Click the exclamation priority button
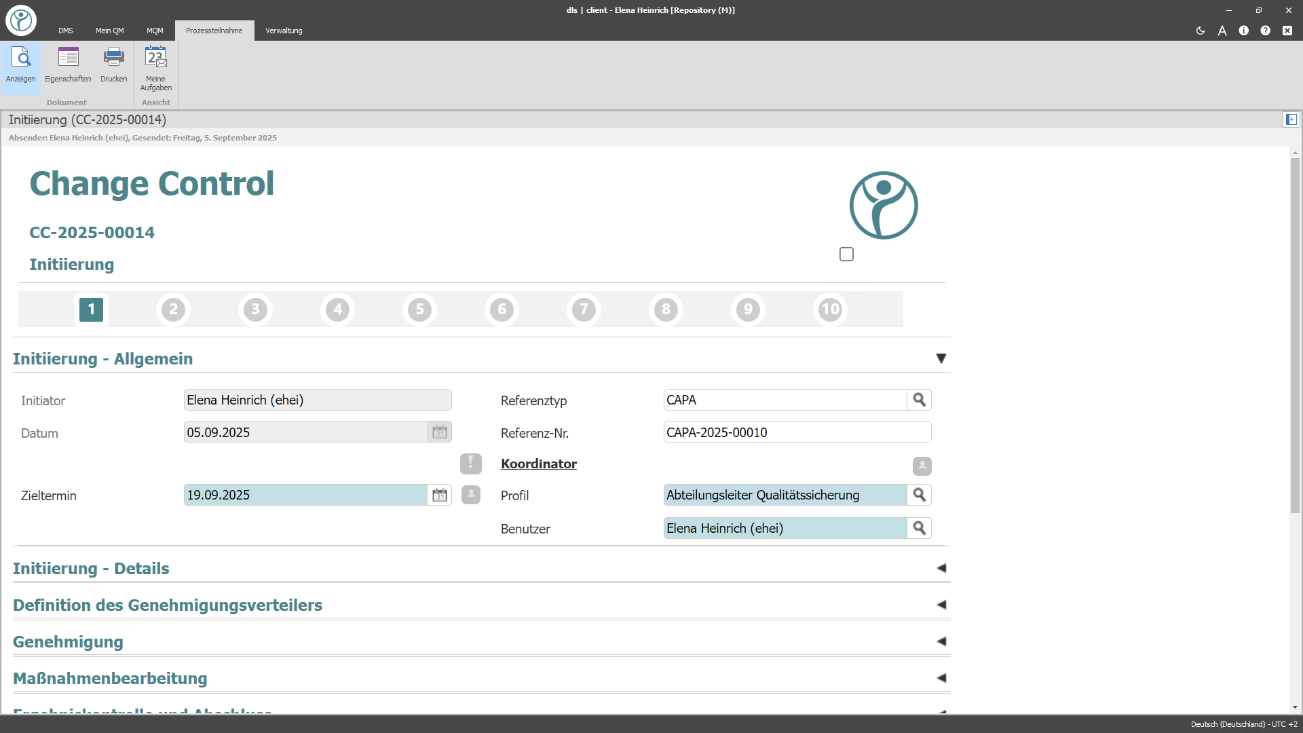Screen dimensions: 1303x733 tap(470, 464)
